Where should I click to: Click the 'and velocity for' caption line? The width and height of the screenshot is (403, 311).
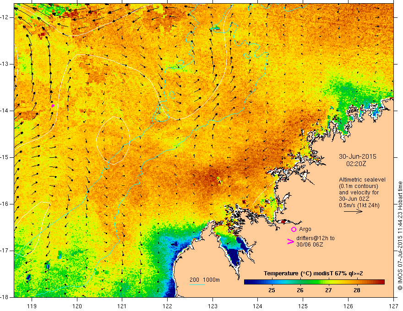(359, 193)
